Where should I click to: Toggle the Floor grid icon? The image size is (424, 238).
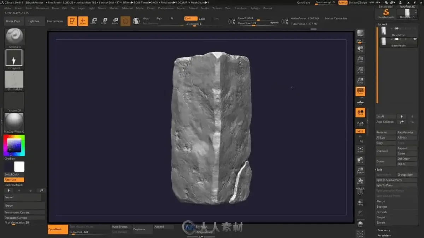click(360, 102)
